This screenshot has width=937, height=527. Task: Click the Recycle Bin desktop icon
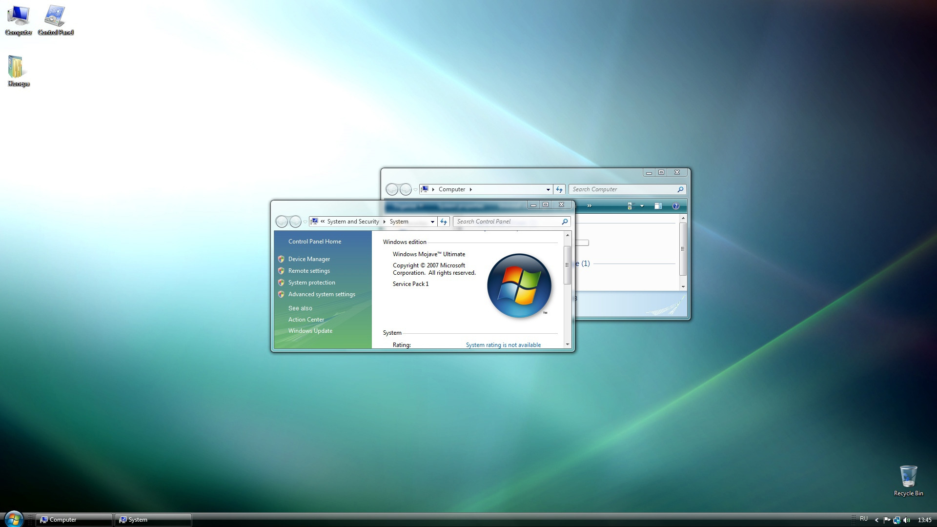tap(908, 477)
